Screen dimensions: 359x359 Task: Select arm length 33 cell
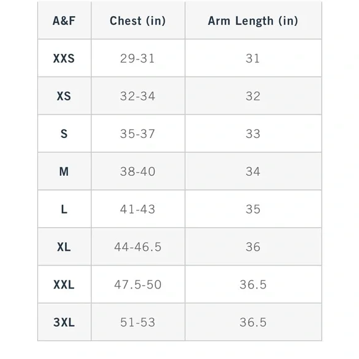click(253, 134)
